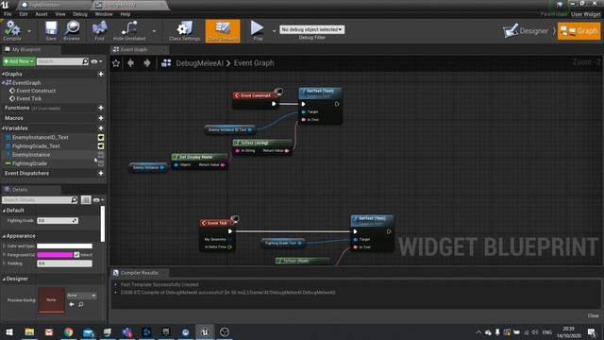The width and height of the screenshot is (604, 340).
Task: Open Hide Unrelated options dropdown arrow
Action: 154,31
